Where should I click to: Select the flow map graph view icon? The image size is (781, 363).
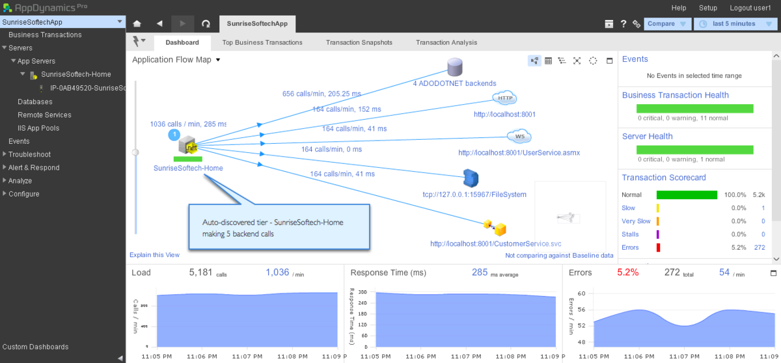[x=534, y=60]
